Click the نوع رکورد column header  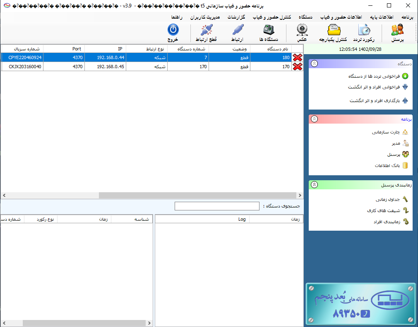tap(41, 219)
